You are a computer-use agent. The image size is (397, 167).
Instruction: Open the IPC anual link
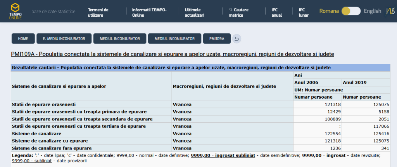pyautogui.click(x=277, y=12)
